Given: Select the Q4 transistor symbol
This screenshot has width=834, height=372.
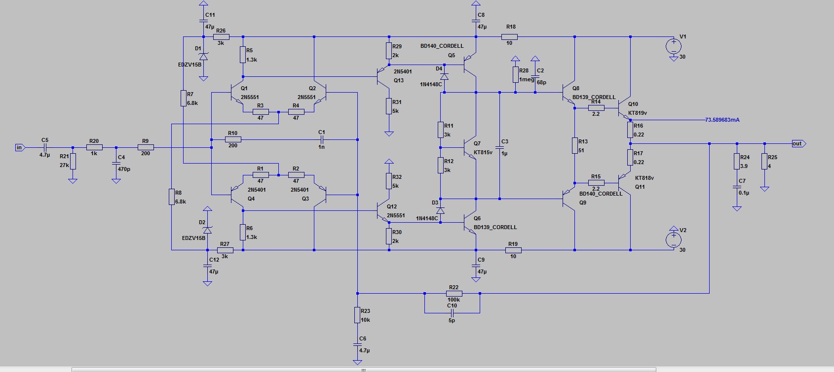Looking at the screenshot, I should point(237,195).
